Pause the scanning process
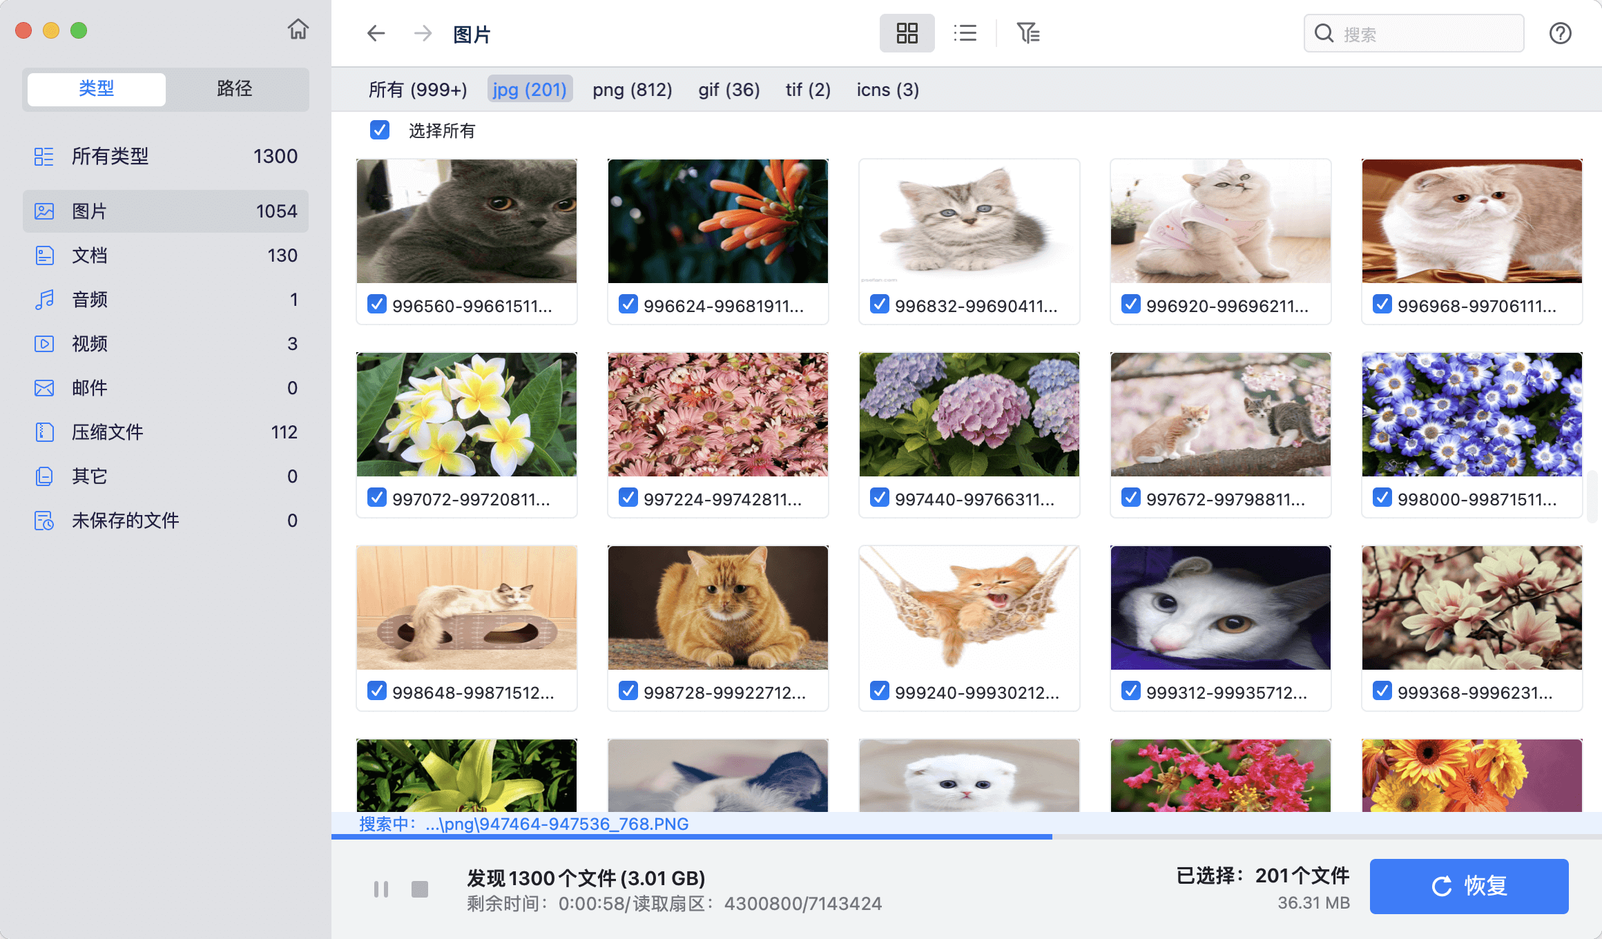 click(x=380, y=889)
